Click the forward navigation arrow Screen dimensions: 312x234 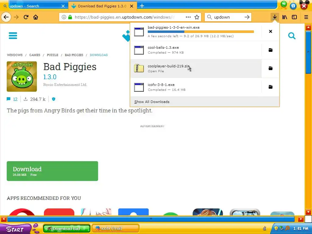[16, 17]
